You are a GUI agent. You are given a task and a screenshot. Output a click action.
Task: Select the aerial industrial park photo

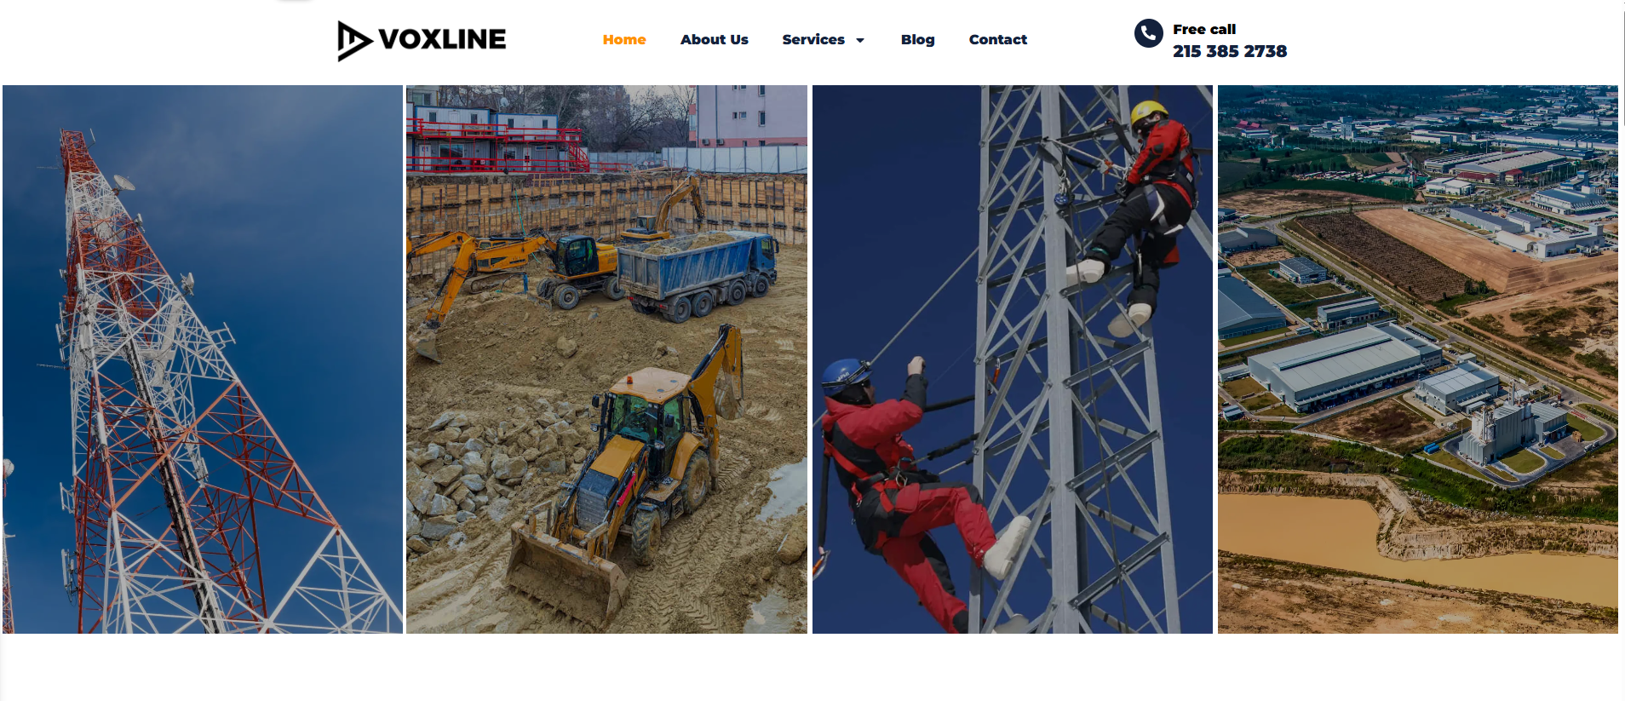pos(1417,359)
